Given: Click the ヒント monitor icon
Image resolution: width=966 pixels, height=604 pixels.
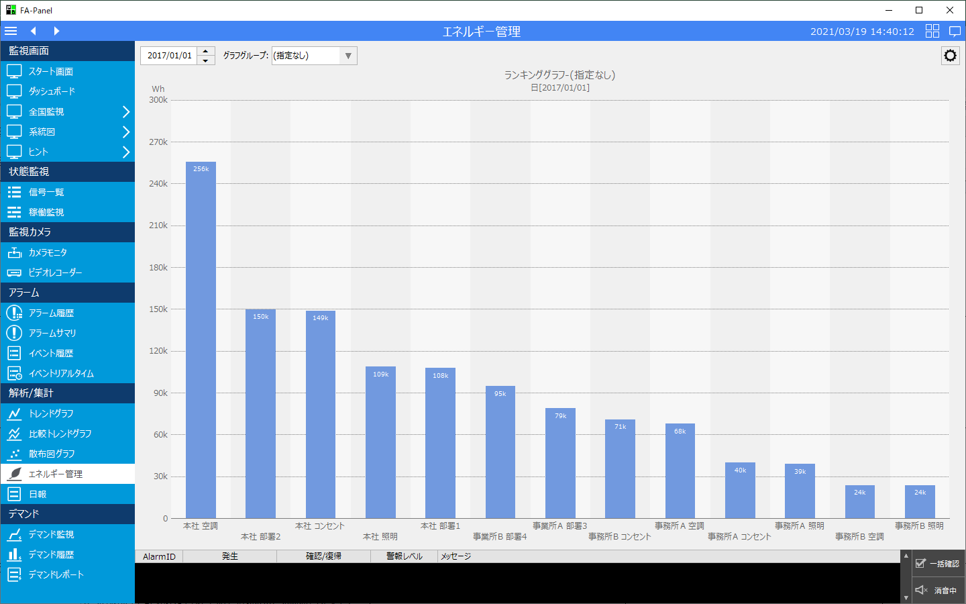Looking at the screenshot, I should pyautogui.click(x=14, y=151).
